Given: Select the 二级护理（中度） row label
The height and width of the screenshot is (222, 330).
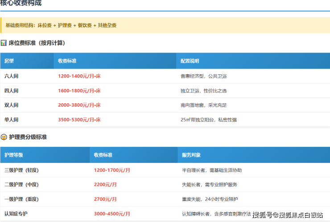Looking at the screenshot, I should coord(21,185).
